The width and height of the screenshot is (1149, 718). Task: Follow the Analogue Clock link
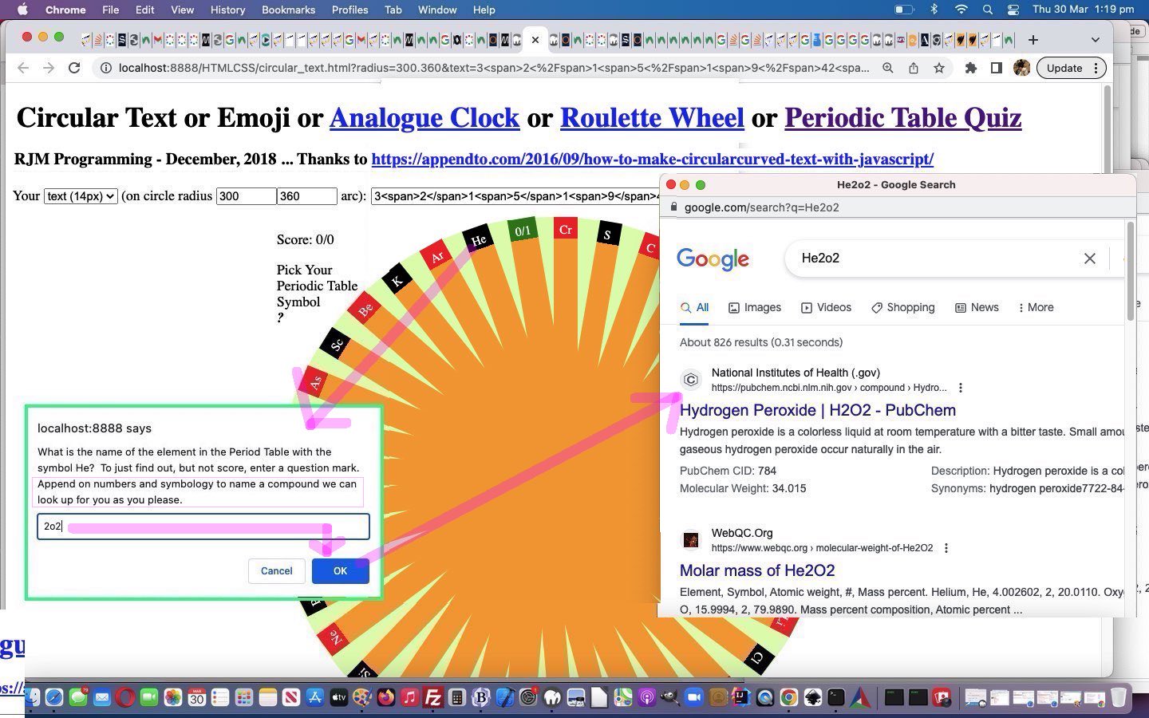[x=424, y=118]
